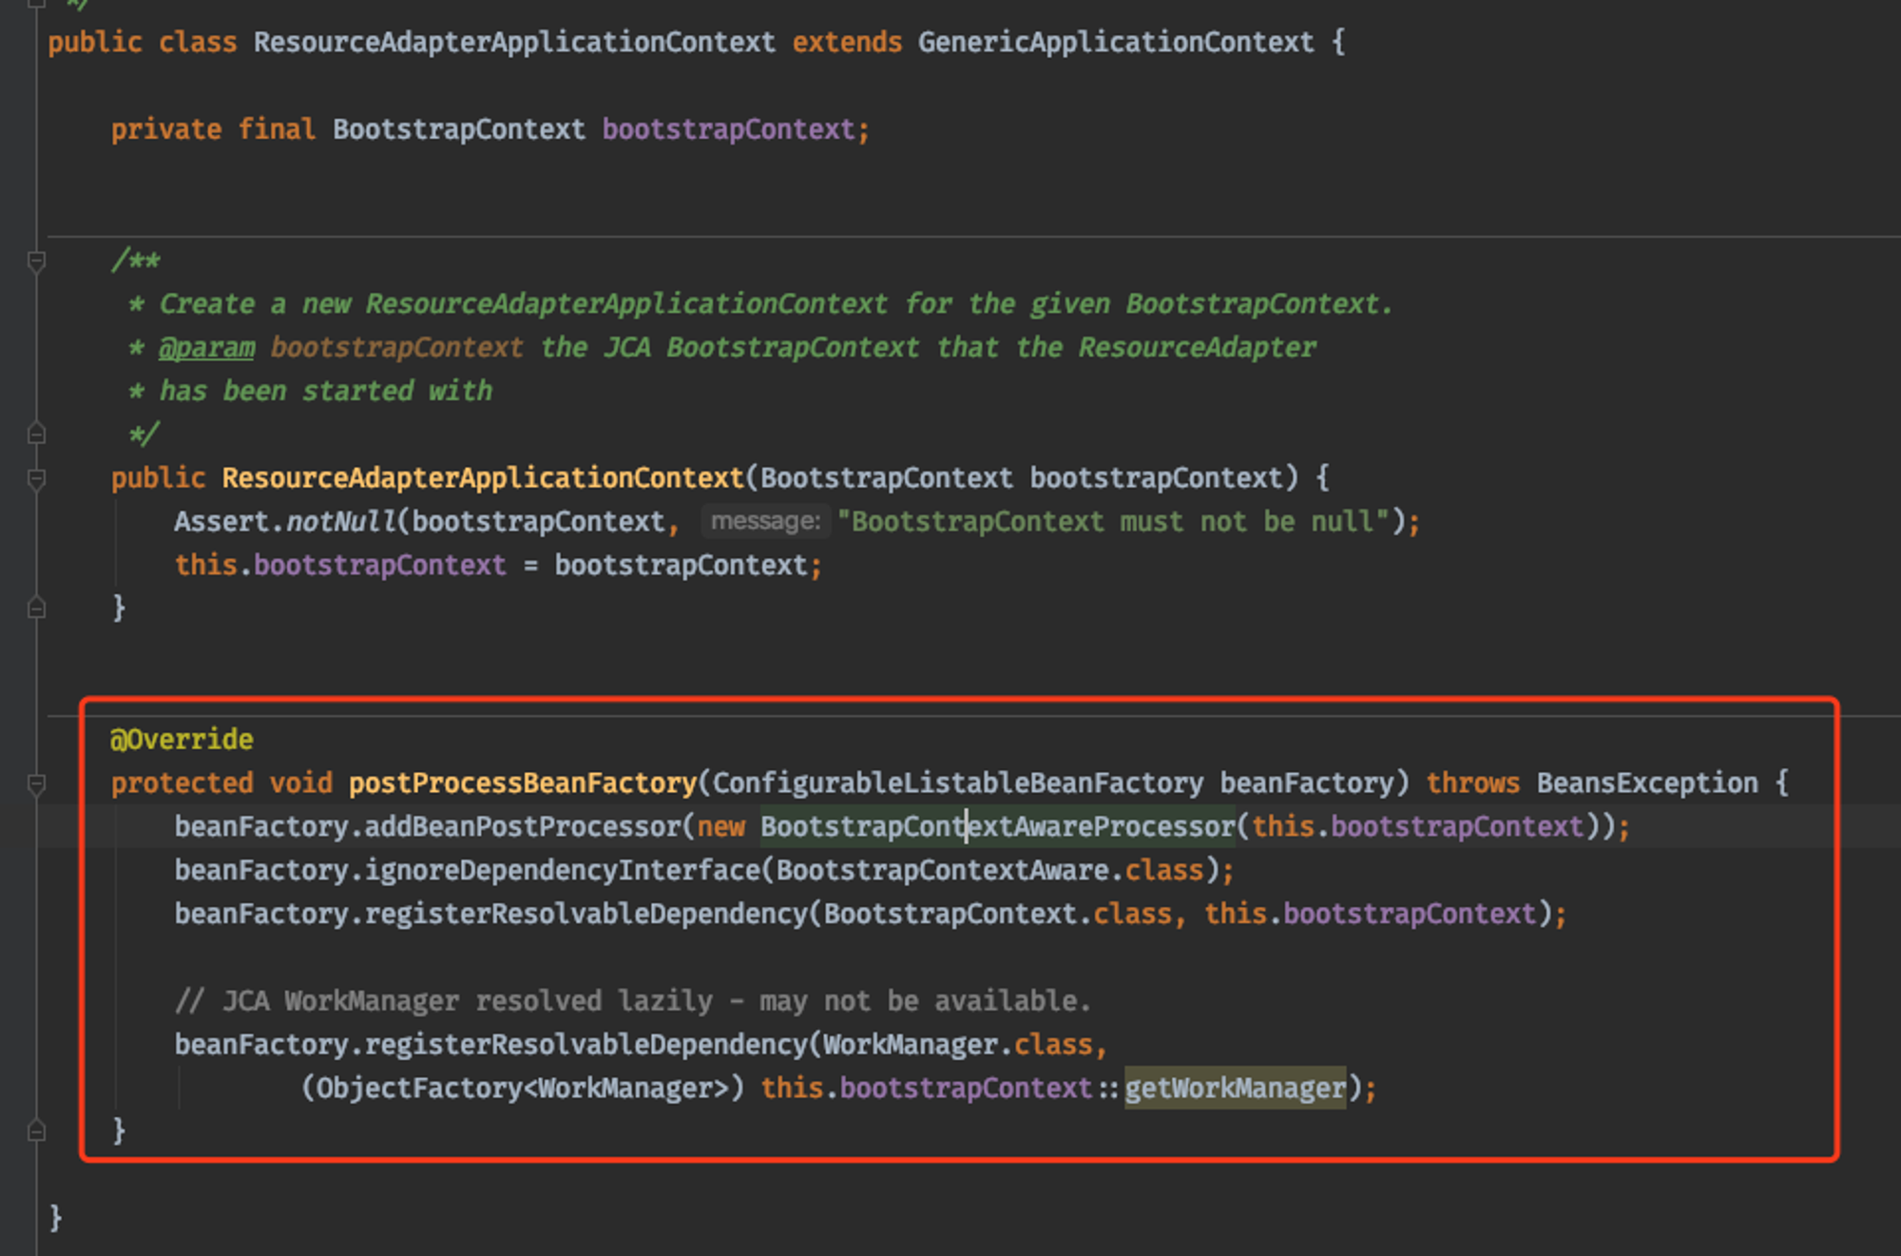Click registerResolvableDependency on the BootstrapContext.class line
Screen dimensions: 1901x1256
pyautogui.click(x=586, y=915)
